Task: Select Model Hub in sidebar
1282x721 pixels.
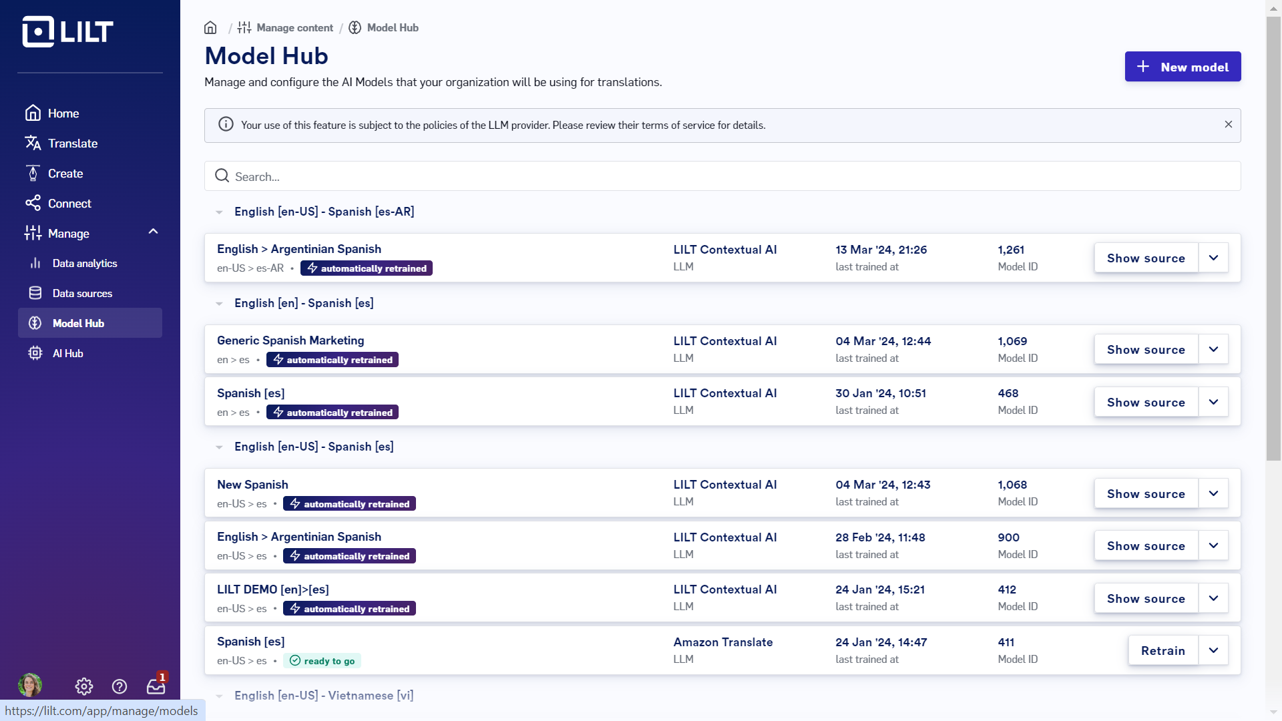Action: point(90,323)
